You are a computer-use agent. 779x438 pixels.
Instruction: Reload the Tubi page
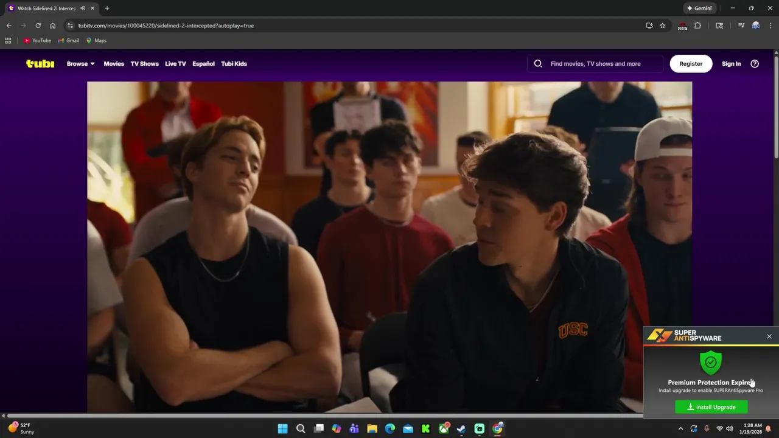coord(38,26)
